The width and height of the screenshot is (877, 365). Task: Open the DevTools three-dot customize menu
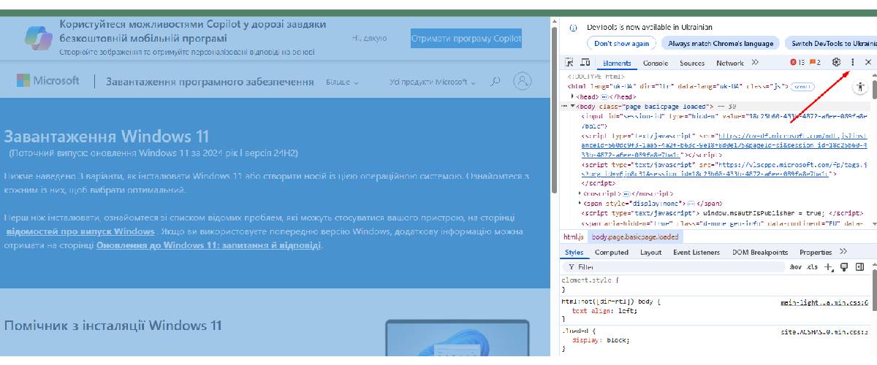click(852, 63)
